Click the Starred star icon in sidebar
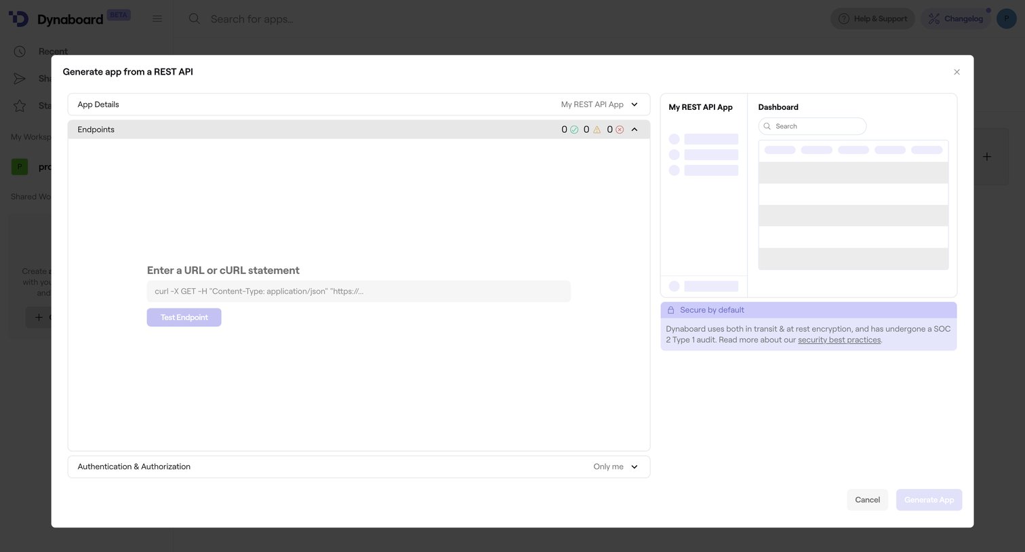 pos(20,106)
